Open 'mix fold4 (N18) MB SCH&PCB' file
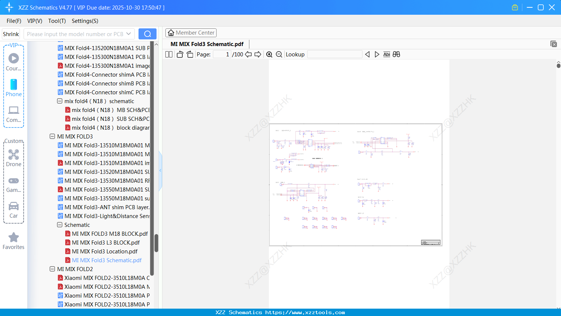This screenshot has width=561, height=316. [111, 110]
